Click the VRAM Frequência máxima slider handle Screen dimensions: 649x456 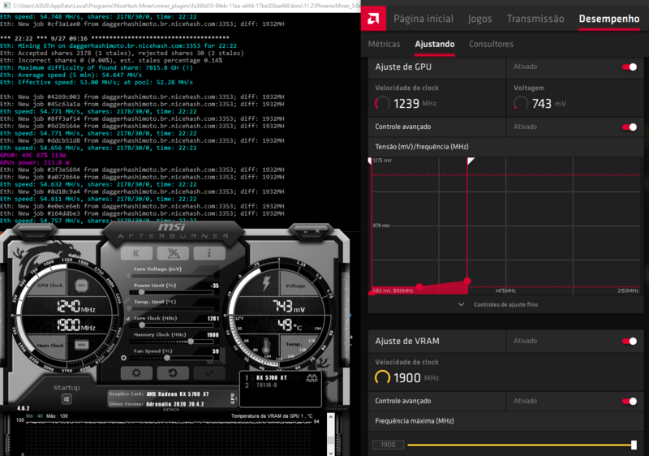click(x=634, y=445)
